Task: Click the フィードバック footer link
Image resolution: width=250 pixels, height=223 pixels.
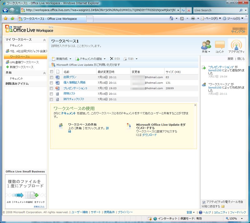Action: click(x=238, y=212)
